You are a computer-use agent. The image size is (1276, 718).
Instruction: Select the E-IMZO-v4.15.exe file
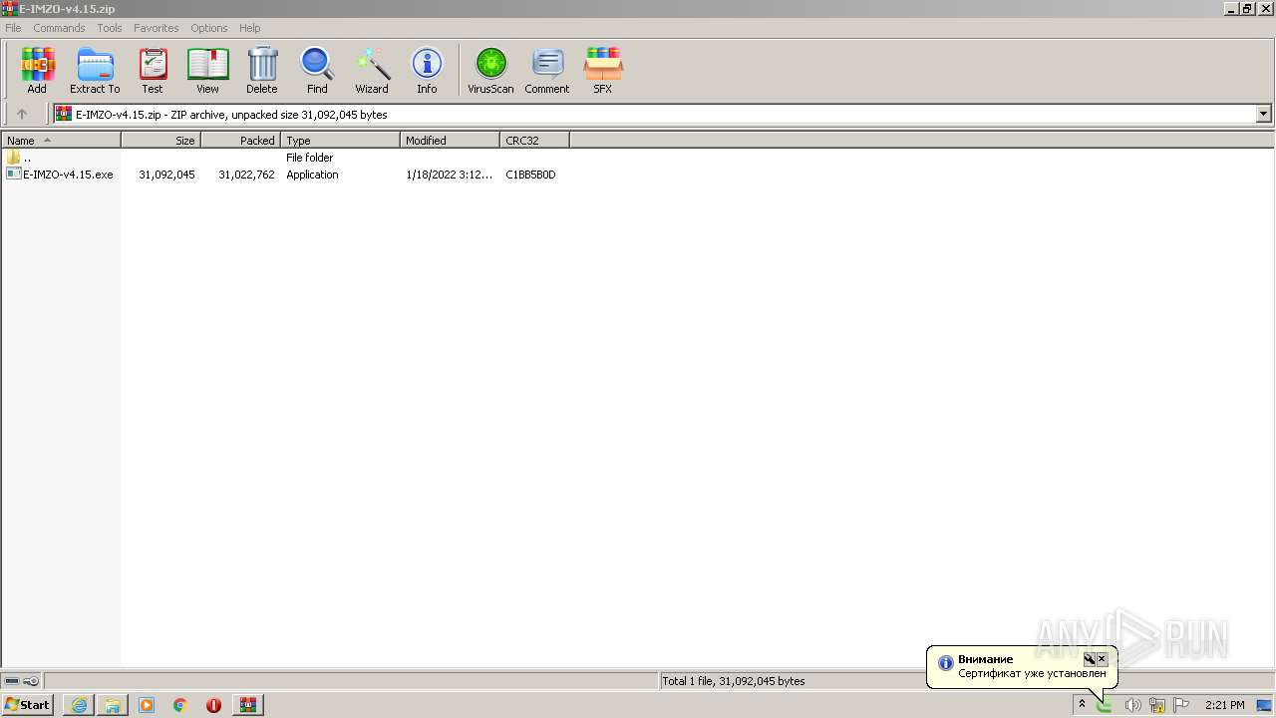point(60,175)
